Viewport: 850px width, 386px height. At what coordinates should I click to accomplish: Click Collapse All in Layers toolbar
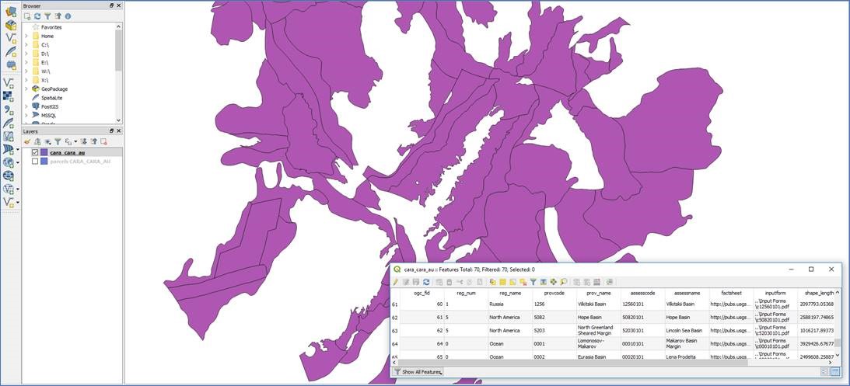tap(94, 141)
